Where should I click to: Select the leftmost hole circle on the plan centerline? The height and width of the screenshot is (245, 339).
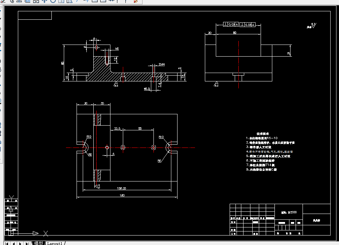pyautogui.click(x=107, y=148)
